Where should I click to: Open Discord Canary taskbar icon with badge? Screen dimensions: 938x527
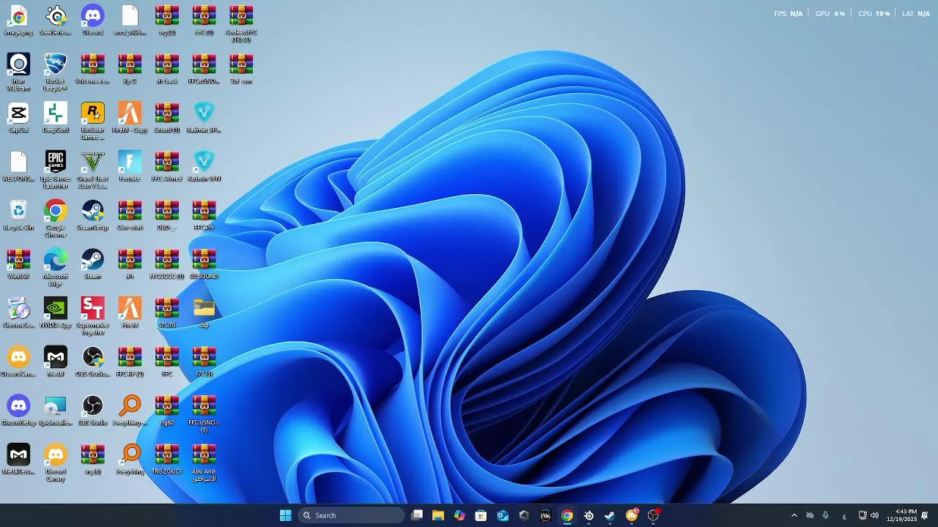click(632, 515)
